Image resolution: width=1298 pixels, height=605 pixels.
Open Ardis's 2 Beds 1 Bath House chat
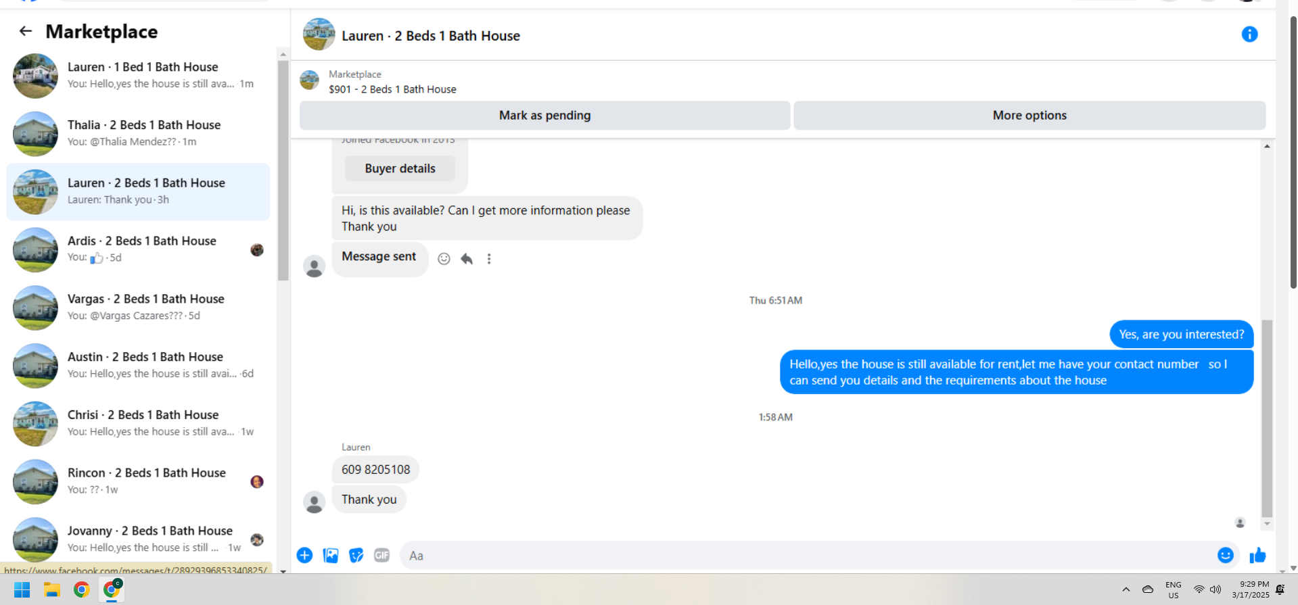139,250
